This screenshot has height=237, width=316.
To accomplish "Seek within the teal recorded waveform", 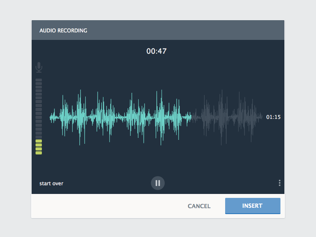I will tap(118, 117).
